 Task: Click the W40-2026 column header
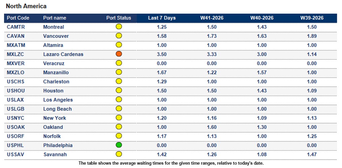pos(262,18)
